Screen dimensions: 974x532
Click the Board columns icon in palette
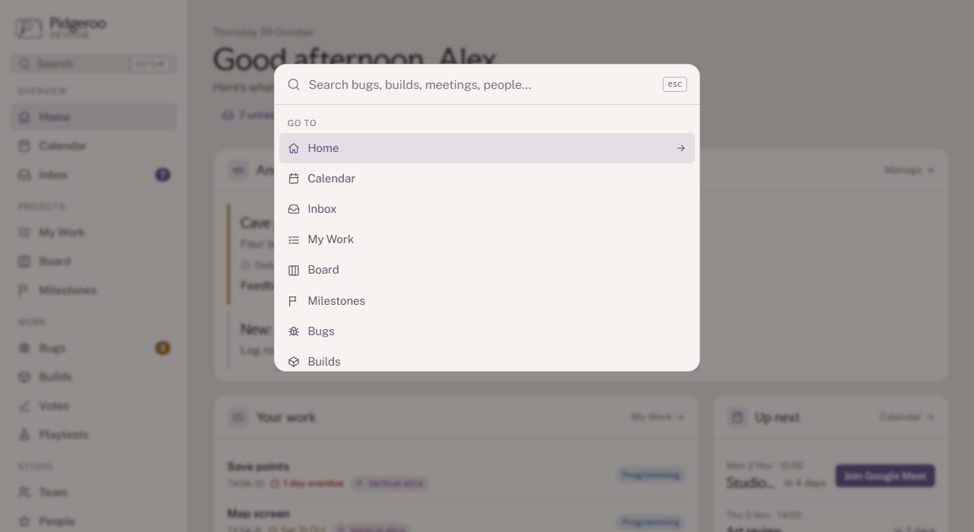294,270
